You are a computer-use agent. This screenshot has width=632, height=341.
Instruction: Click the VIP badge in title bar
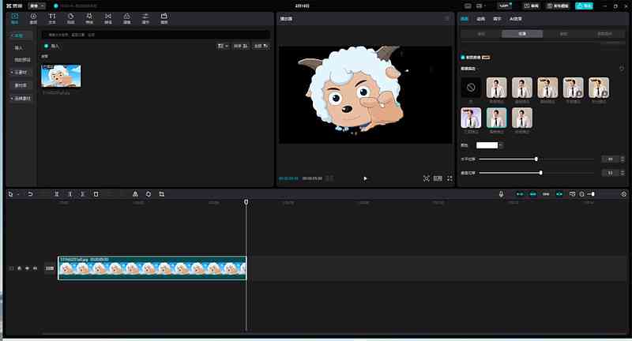[x=504, y=6]
